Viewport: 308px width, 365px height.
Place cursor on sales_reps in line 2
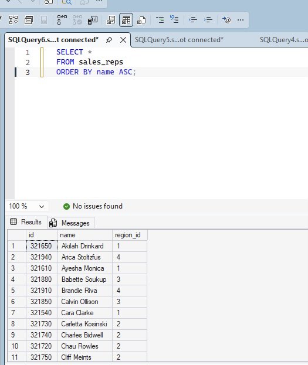pos(101,62)
